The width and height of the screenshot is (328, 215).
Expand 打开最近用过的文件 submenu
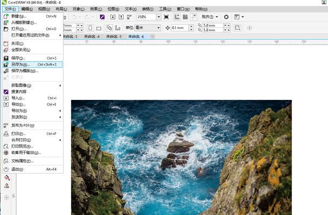[x=33, y=35]
